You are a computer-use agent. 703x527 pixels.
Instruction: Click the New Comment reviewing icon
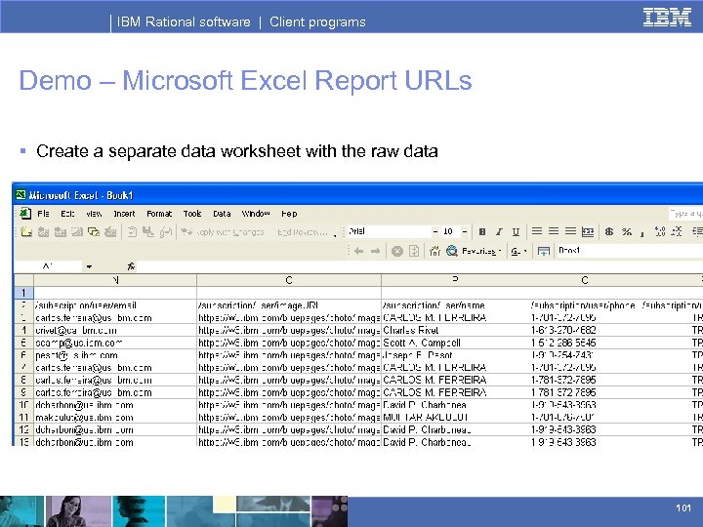tap(26, 231)
